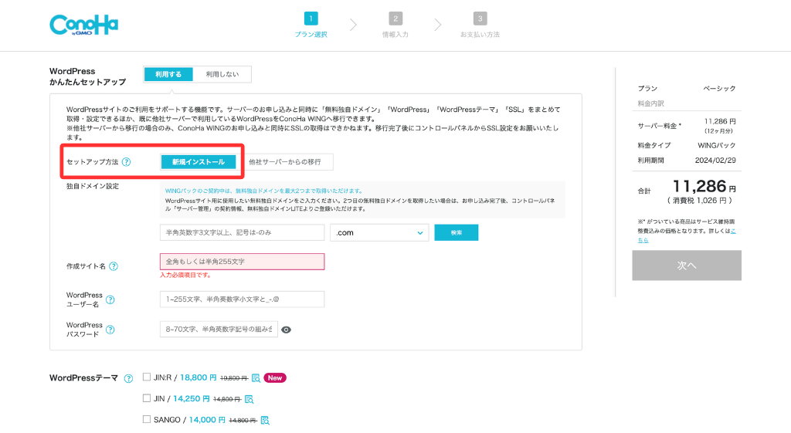
Task: Select 利用する for WordPress setup
Action: (168, 74)
